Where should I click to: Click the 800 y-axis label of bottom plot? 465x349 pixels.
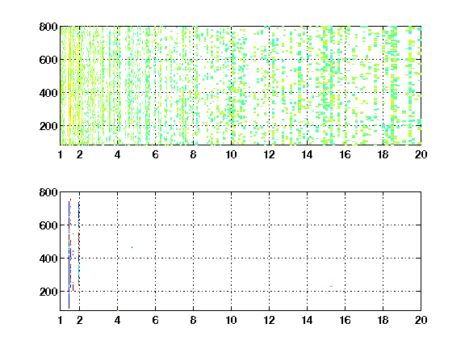pos(48,192)
